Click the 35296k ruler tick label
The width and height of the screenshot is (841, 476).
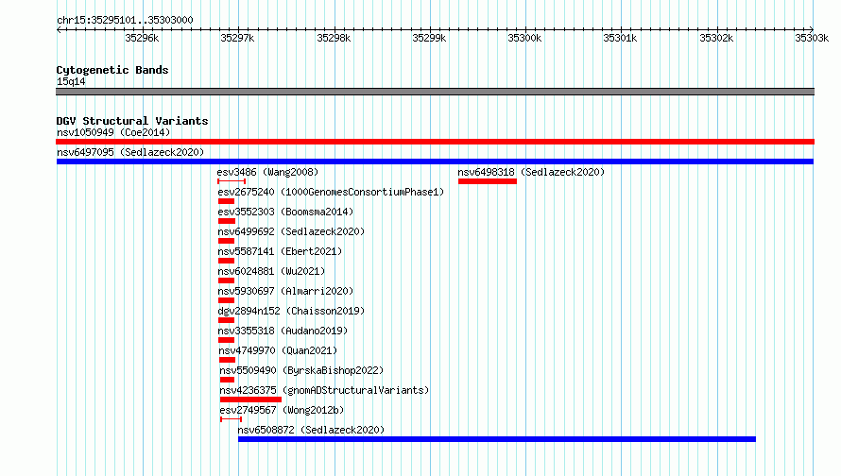point(142,38)
